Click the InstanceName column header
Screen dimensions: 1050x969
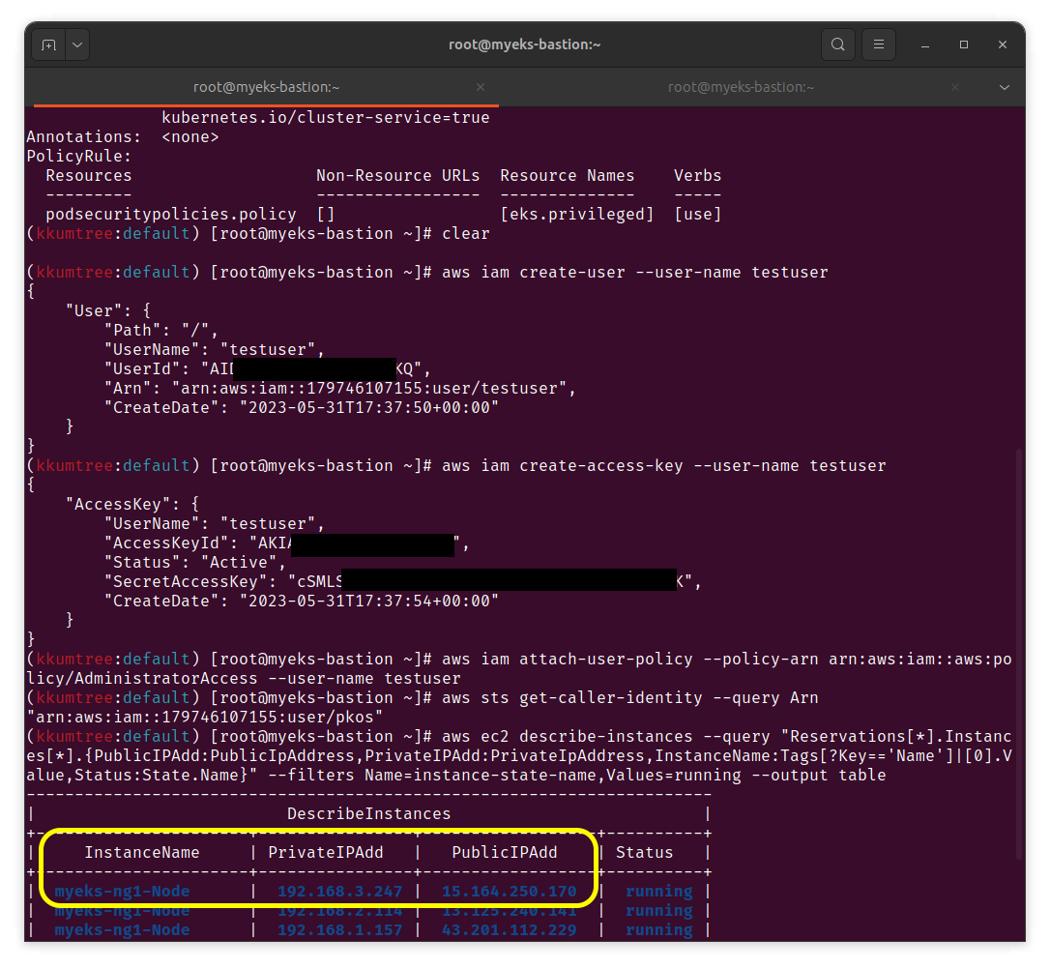pyautogui.click(x=142, y=853)
